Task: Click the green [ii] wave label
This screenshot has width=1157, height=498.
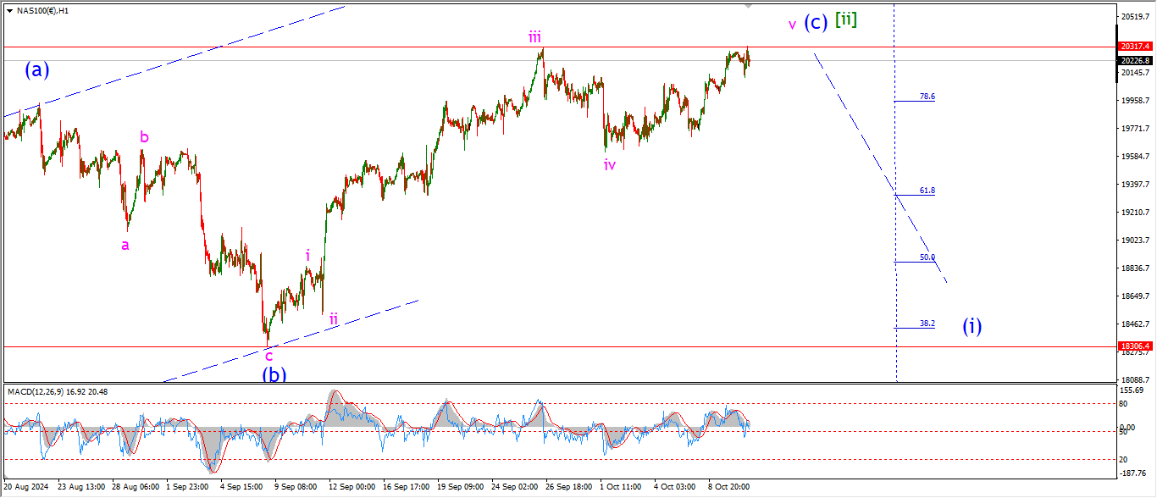Action: click(845, 19)
